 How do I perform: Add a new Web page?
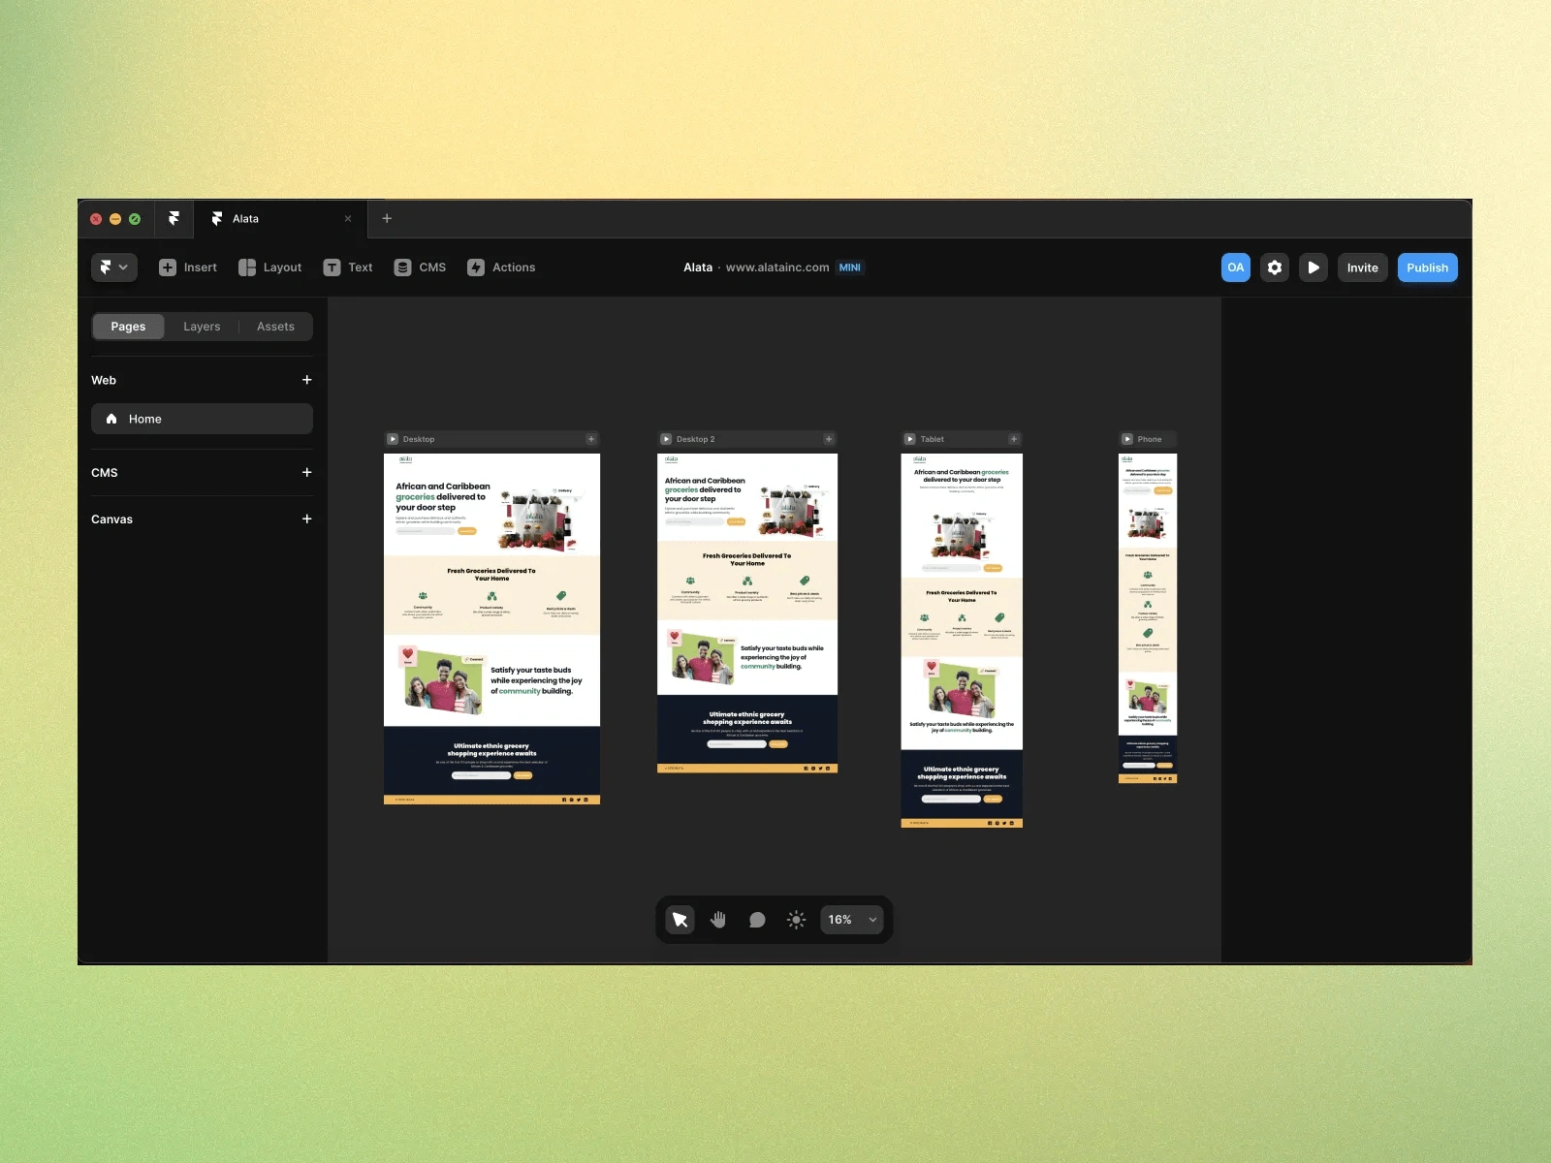[x=307, y=380]
